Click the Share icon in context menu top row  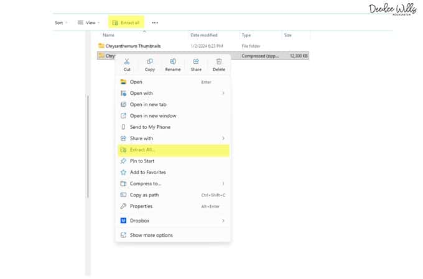pyautogui.click(x=196, y=61)
